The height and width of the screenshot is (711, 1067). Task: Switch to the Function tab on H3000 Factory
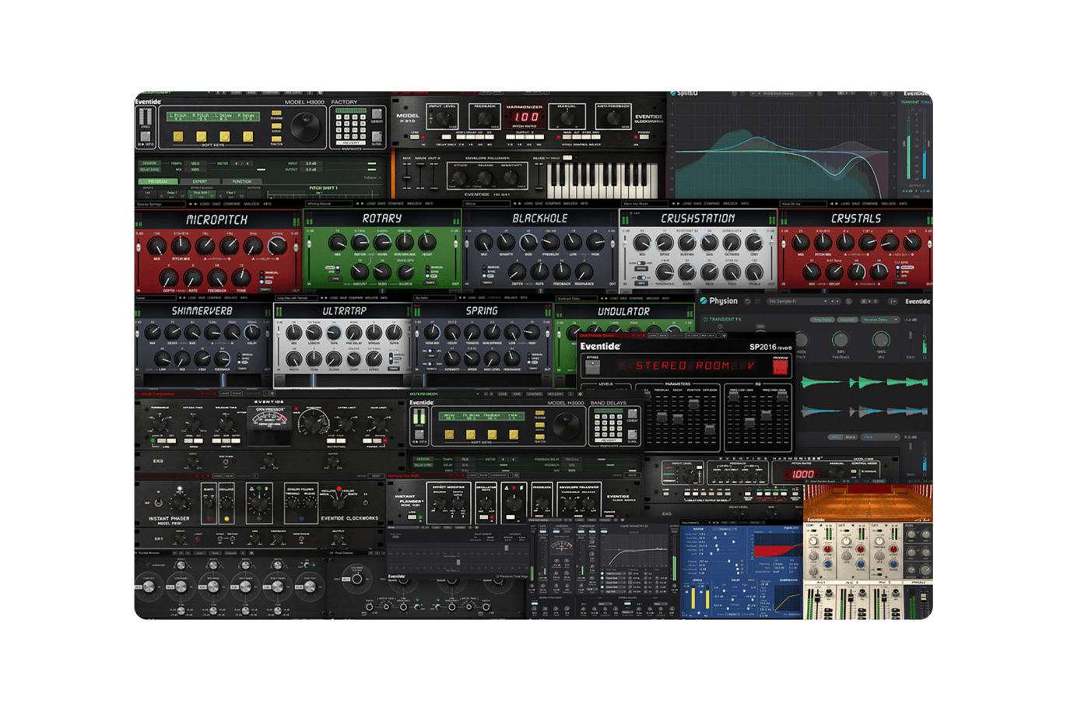[242, 181]
